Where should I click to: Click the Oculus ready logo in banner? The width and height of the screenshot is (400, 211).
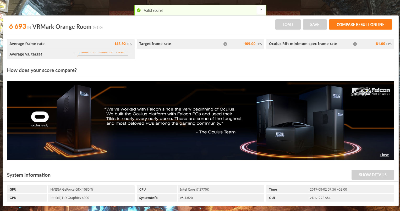(40, 119)
